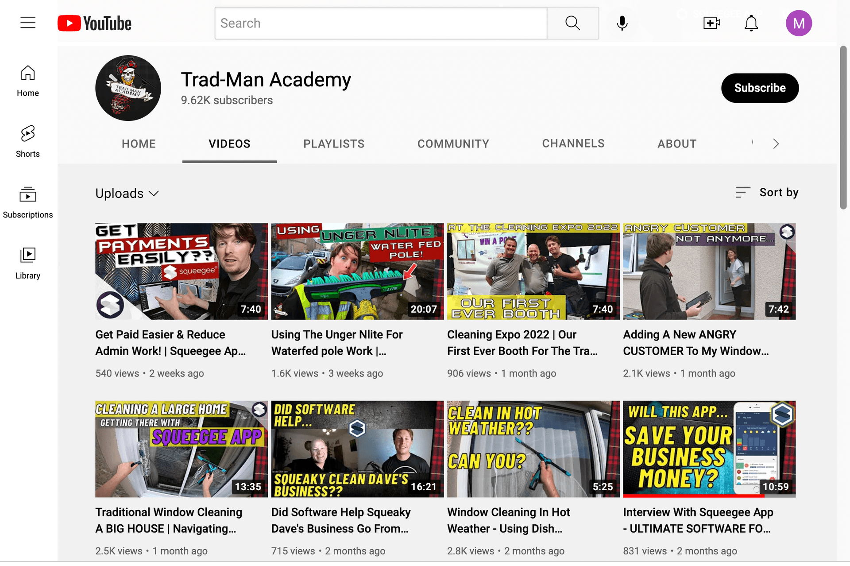
Task: Open the Cleaning A Large Home thumbnail
Action: pyautogui.click(x=182, y=449)
